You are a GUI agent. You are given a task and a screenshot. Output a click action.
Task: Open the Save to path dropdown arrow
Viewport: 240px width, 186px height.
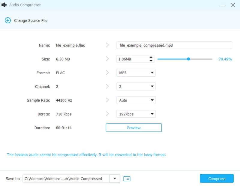click(115, 179)
